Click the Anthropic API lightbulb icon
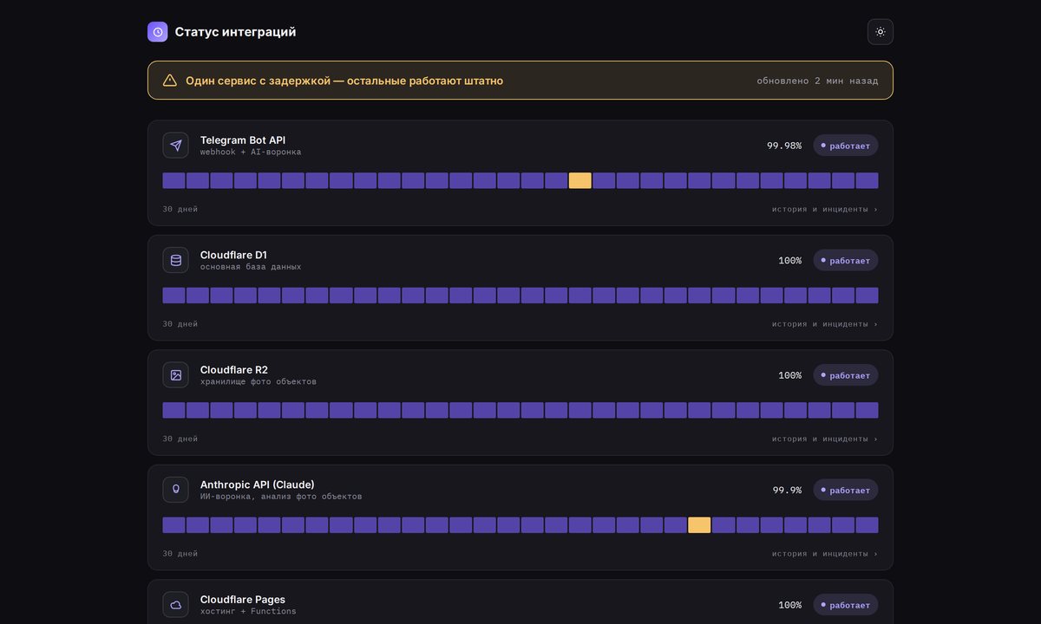The height and width of the screenshot is (624, 1041). point(176,490)
